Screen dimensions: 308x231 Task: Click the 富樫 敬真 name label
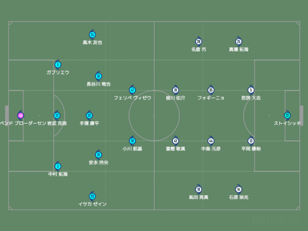pyautogui.click(x=175, y=149)
